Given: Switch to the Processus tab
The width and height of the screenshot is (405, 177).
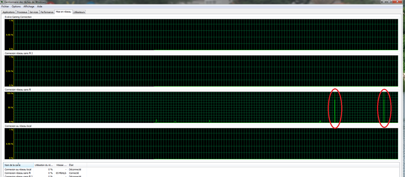Looking at the screenshot, I should [22, 12].
